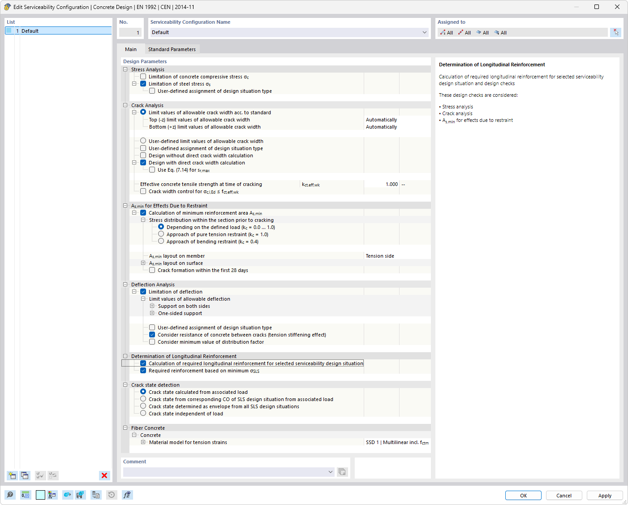Switch to the Standard Parameters tab
The image size is (628, 505).
[172, 49]
